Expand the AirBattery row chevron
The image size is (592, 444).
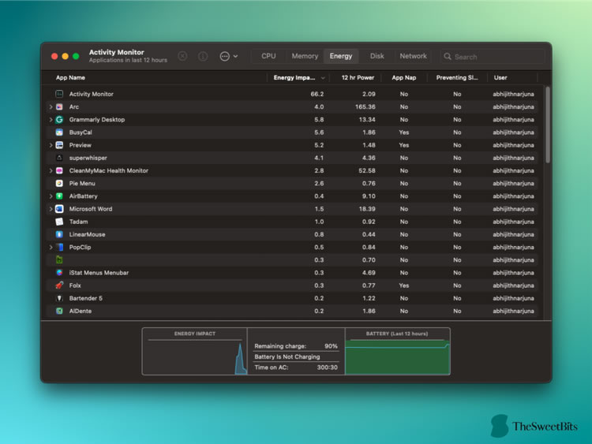(51, 196)
